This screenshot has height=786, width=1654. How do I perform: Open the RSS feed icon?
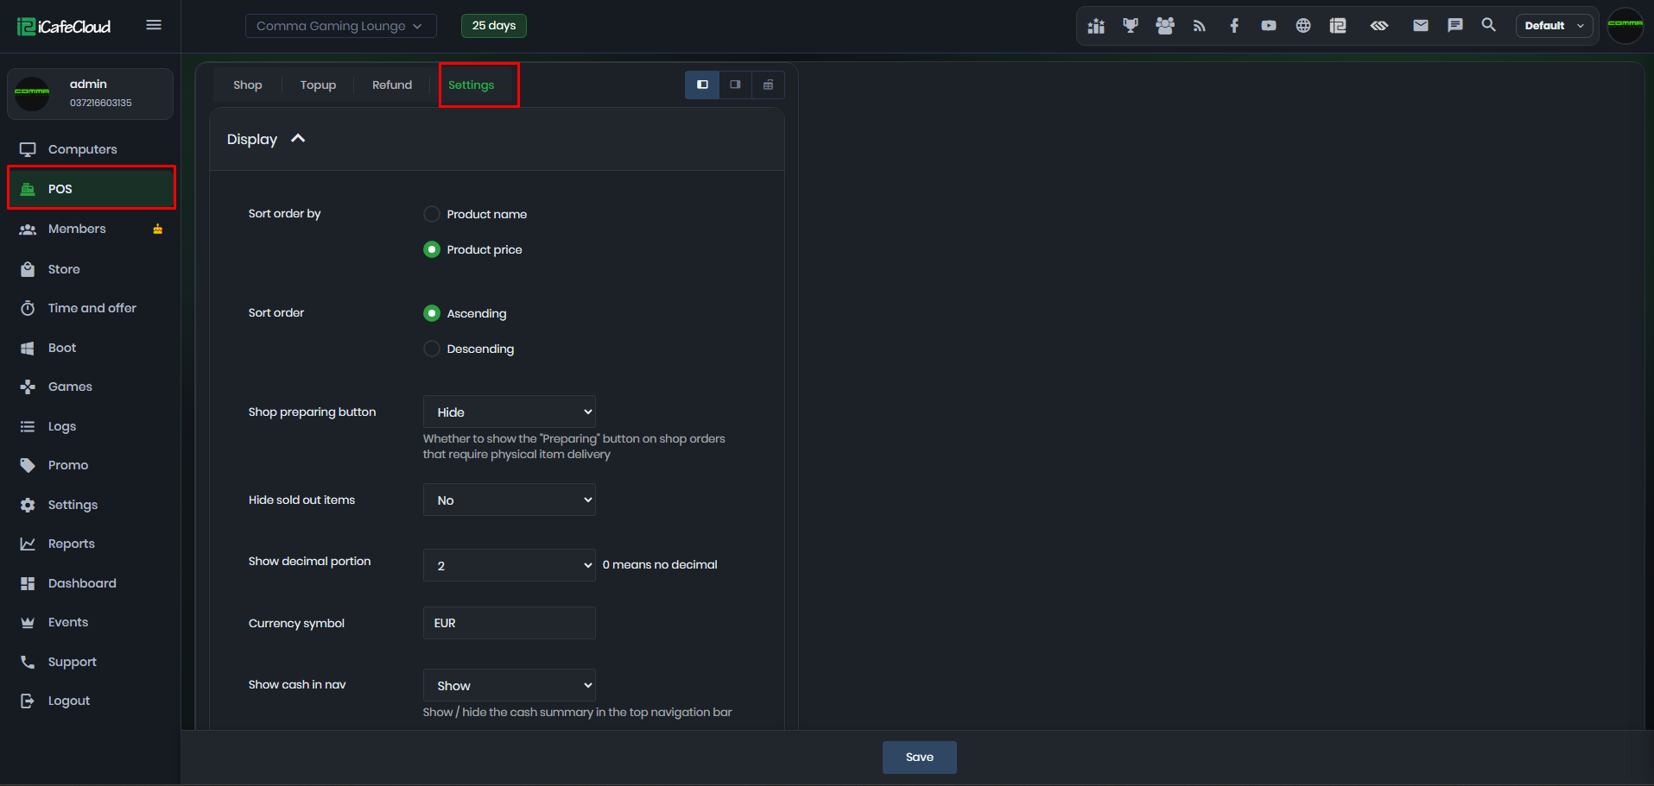(1200, 26)
